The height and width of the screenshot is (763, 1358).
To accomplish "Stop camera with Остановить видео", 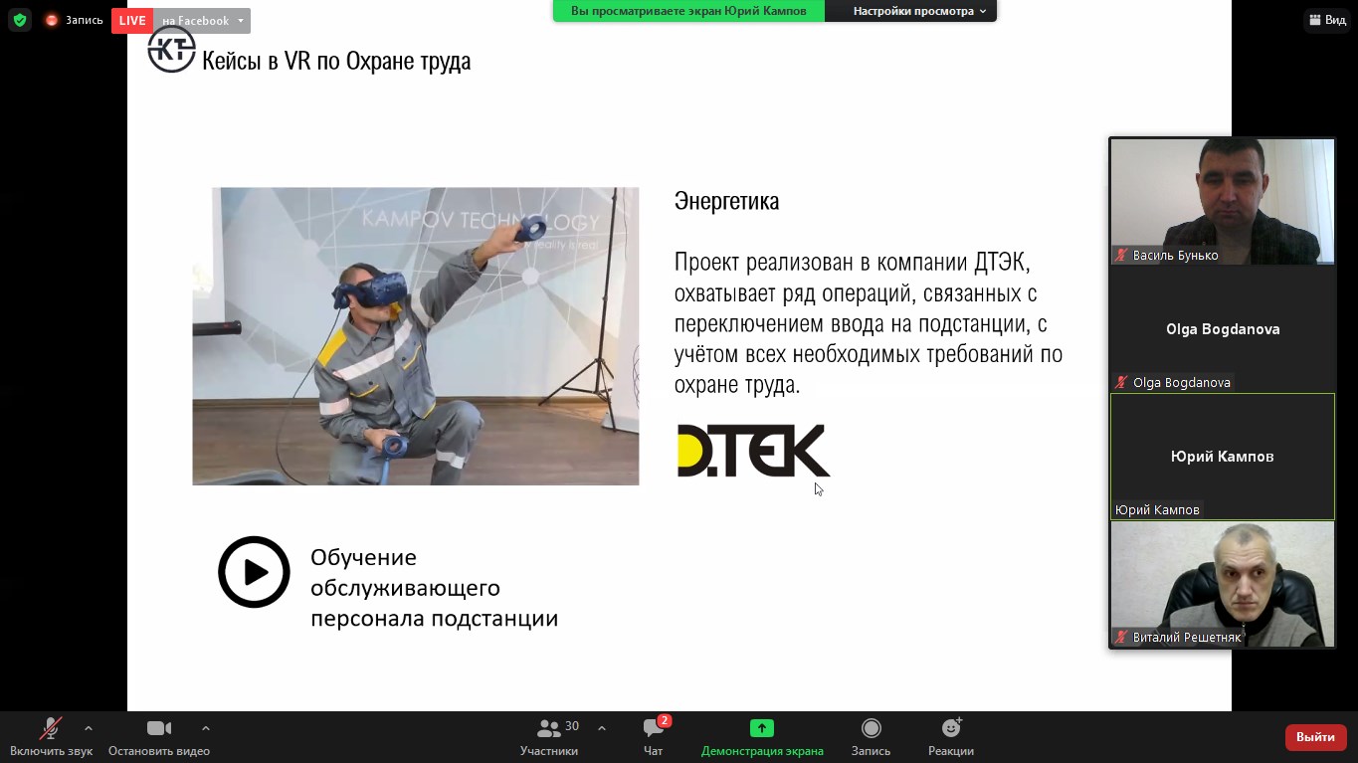I will tap(159, 737).
